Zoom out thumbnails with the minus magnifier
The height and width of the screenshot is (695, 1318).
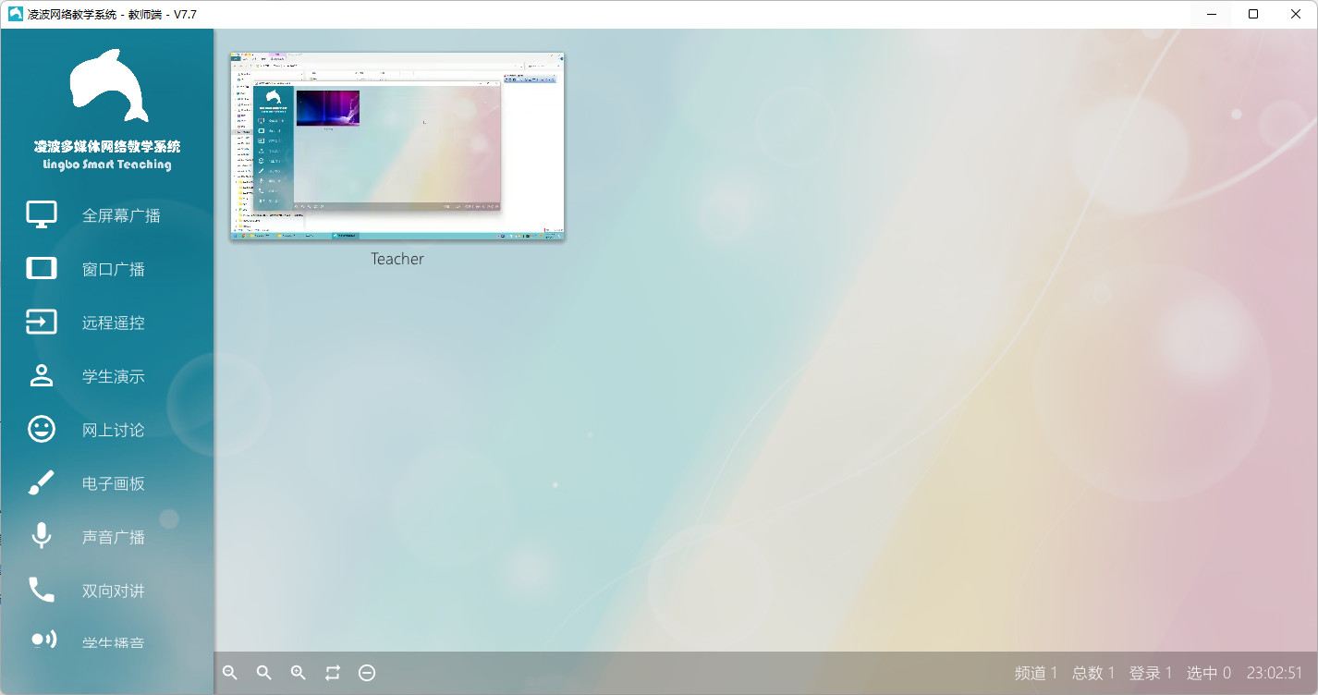pyautogui.click(x=230, y=673)
